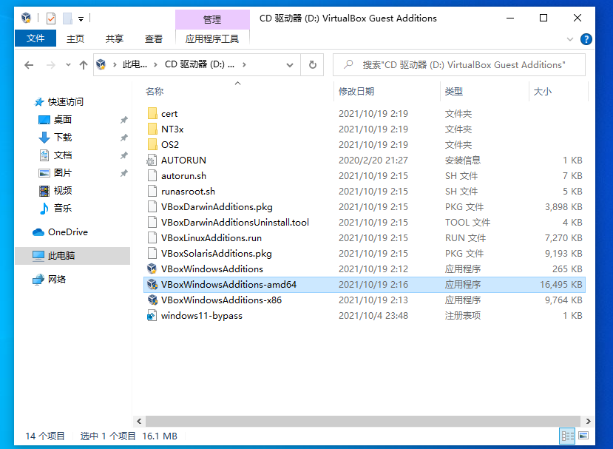The height and width of the screenshot is (449, 613).
Task: Click the pin icon next to 文档
Action: pyautogui.click(x=124, y=155)
